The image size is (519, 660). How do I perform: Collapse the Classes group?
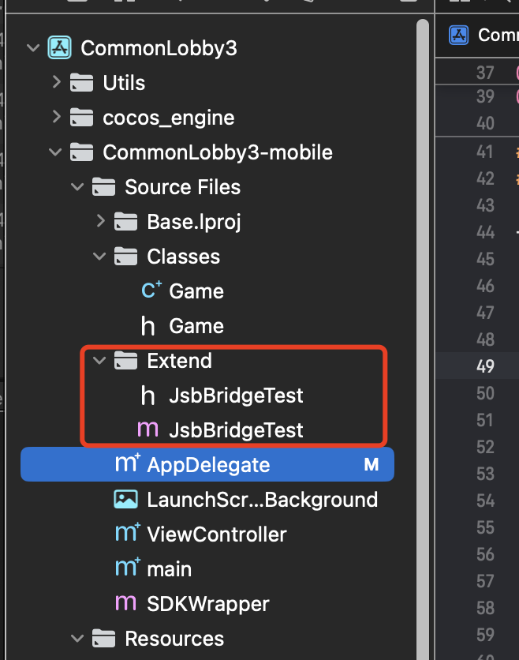point(99,257)
